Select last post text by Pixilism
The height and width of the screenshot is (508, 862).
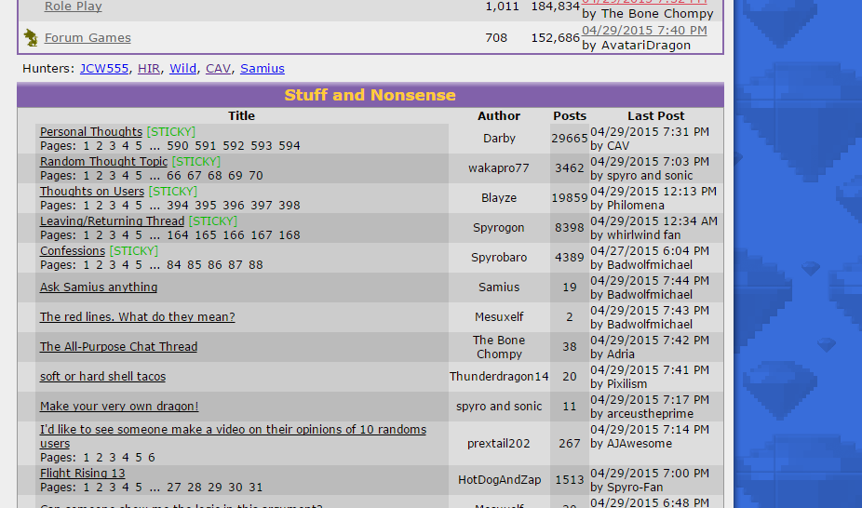[618, 384]
